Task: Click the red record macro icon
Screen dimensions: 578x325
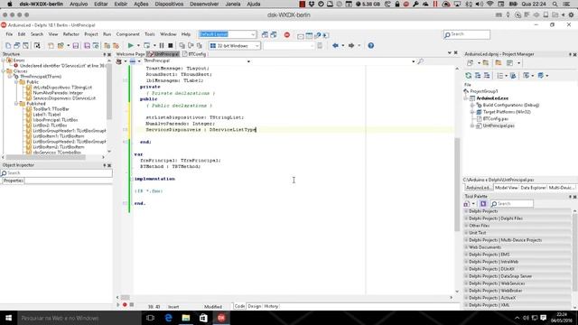Action: click(x=125, y=305)
